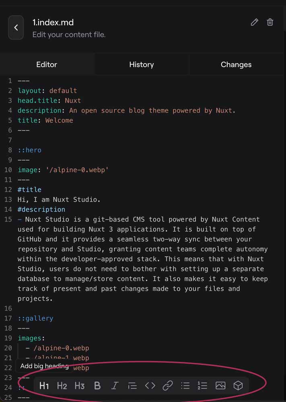This screenshot has height=402, width=286.
Task: Insert a big H1 heading
Action: [x=44, y=386]
